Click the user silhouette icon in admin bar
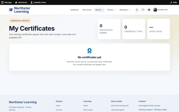The image size is (179, 112). click(31, 2)
